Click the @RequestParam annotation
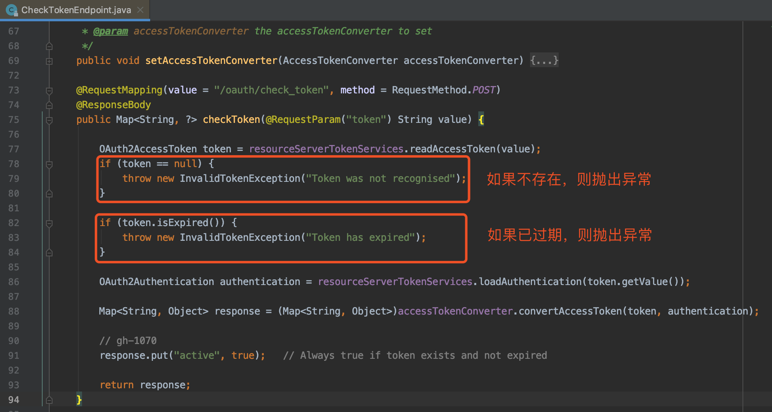The image size is (772, 412). 303,120
